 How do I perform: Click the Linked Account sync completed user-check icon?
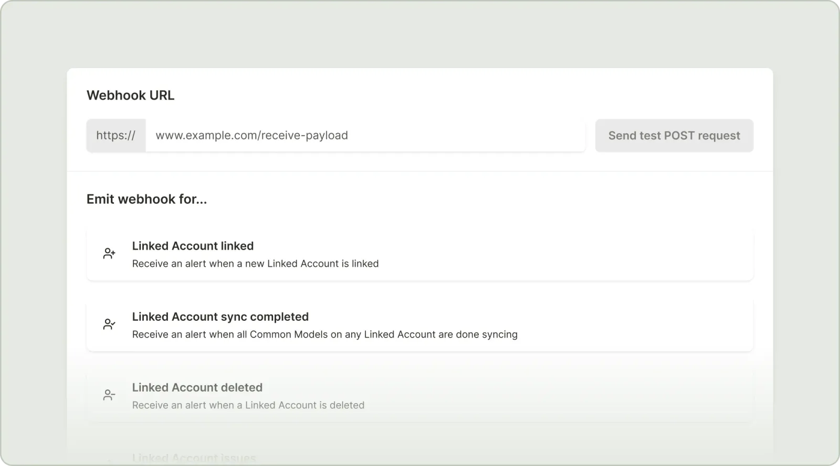[109, 324]
